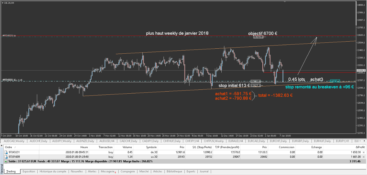Open the Marché tab

point(144,172)
